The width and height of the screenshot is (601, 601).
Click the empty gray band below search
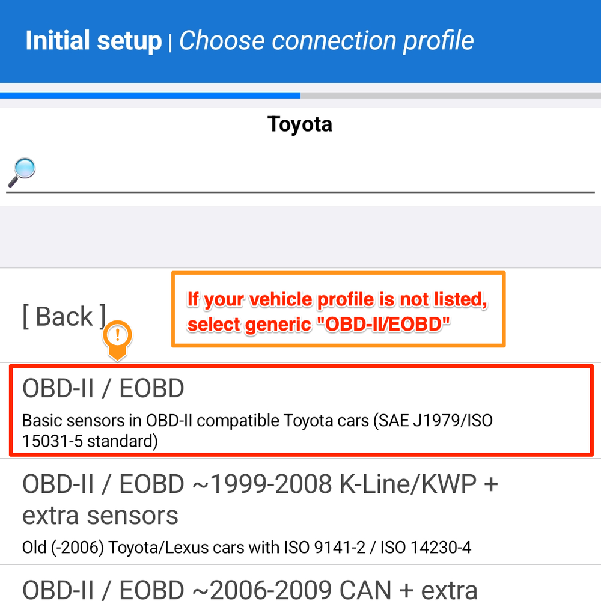[x=300, y=237]
